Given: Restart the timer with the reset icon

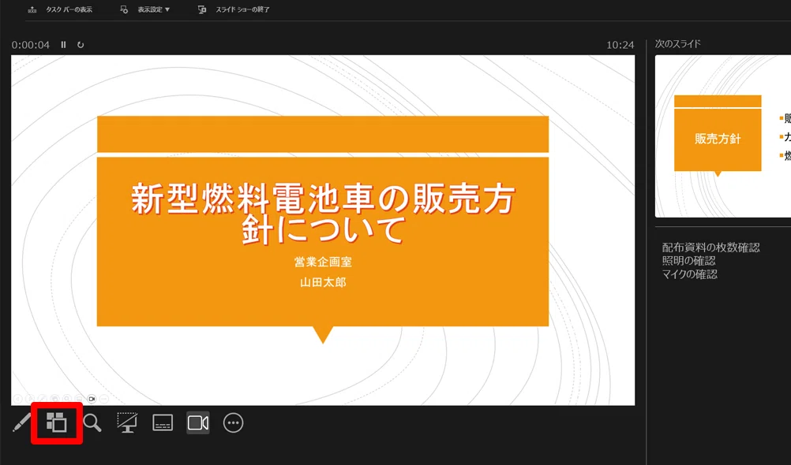Looking at the screenshot, I should pyautogui.click(x=81, y=45).
